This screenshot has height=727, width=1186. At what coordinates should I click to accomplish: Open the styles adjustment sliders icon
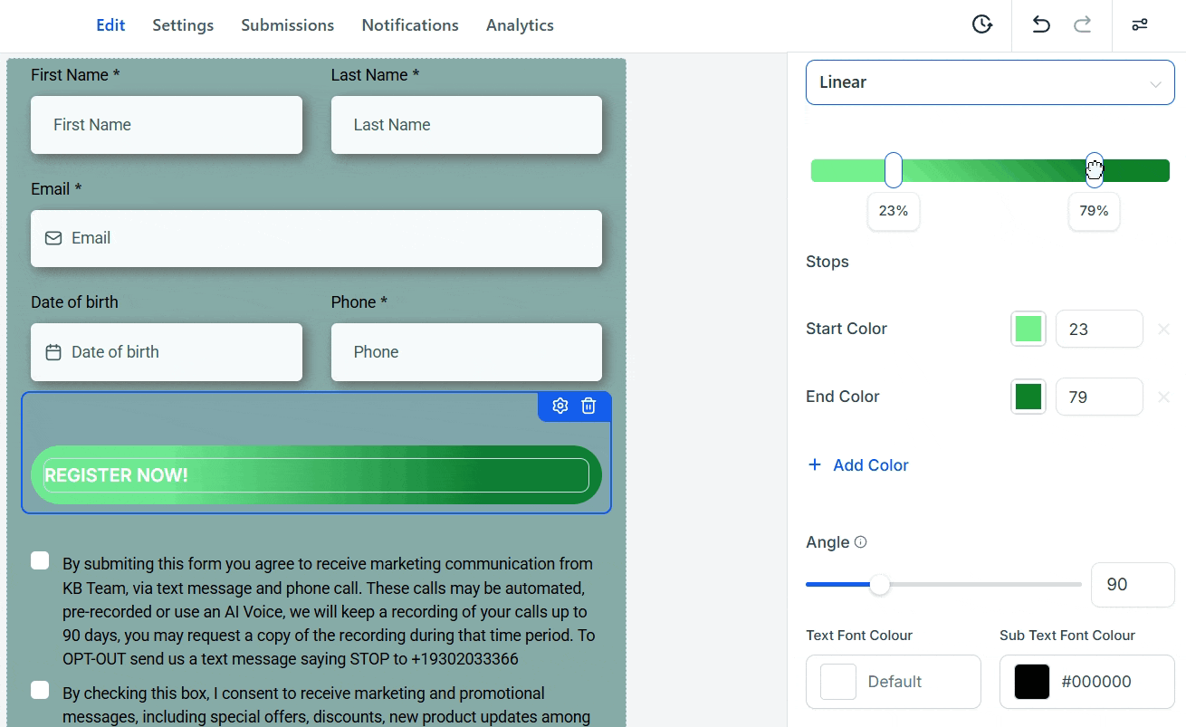coord(1140,24)
